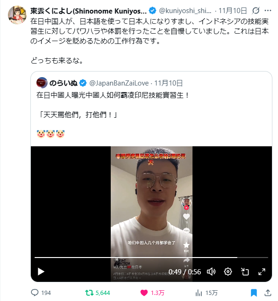
Task: Open 東雲くによし profile avatar
Action: [17, 15]
